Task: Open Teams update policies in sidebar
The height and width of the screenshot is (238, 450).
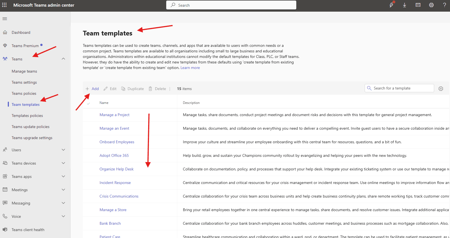Action: pyautogui.click(x=31, y=127)
